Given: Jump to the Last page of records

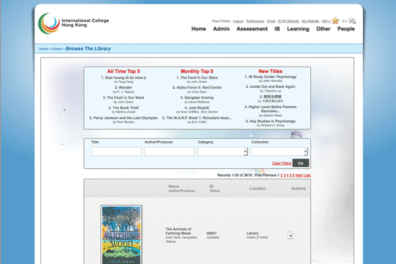Looking at the screenshot, I should 307,175.
